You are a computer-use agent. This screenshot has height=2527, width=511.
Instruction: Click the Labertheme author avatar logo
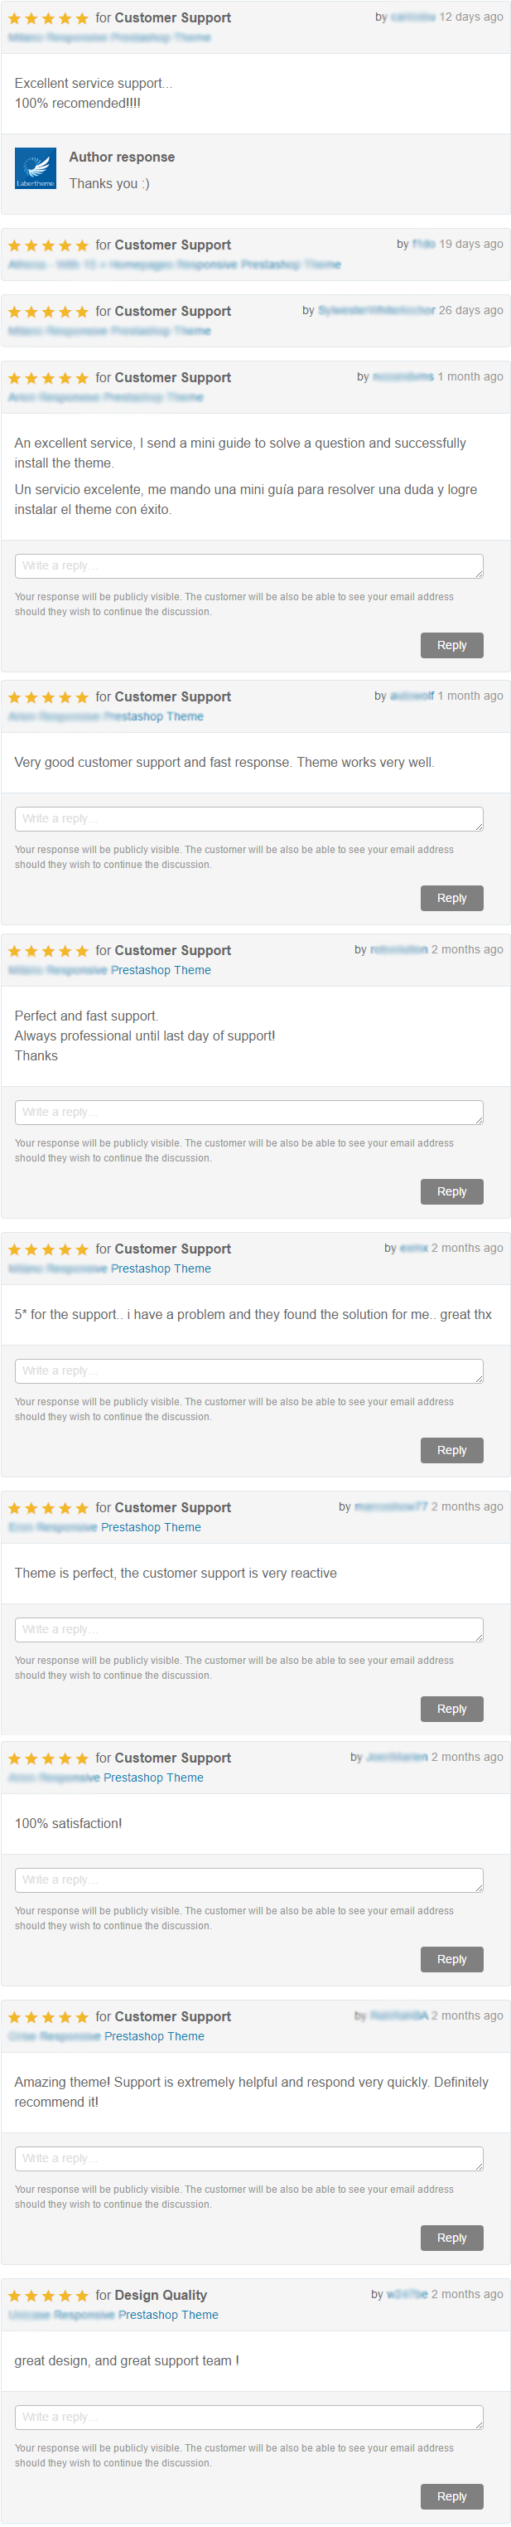click(x=36, y=167)
